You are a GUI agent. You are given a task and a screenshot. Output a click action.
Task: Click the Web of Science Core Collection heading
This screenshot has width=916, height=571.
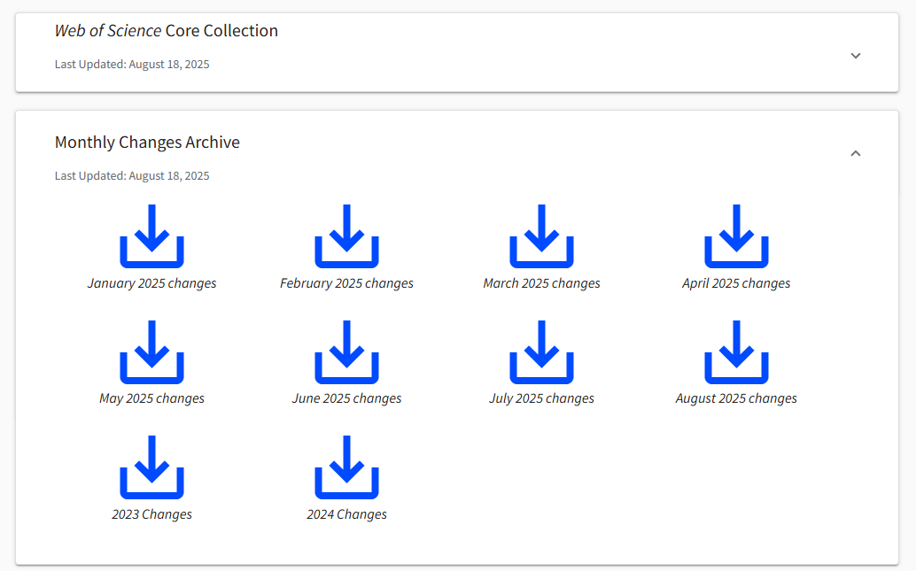point(167,31)
